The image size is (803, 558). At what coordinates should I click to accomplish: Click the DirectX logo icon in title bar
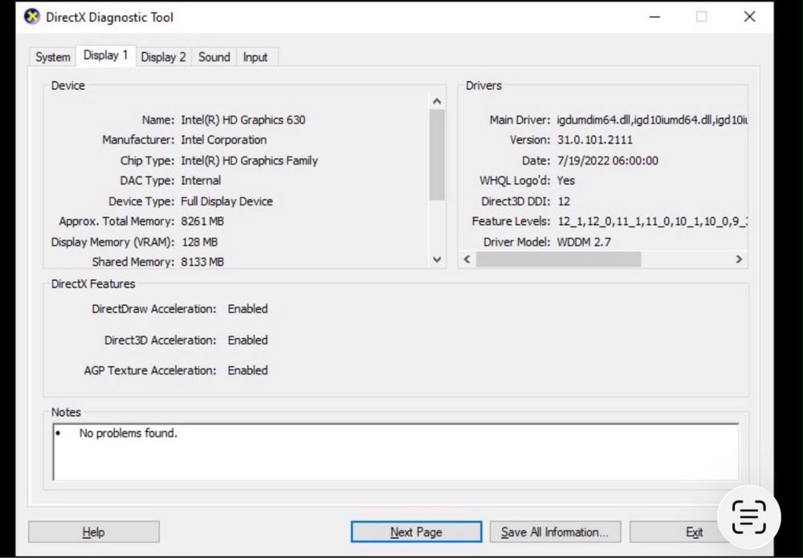(x=32, y=16)
